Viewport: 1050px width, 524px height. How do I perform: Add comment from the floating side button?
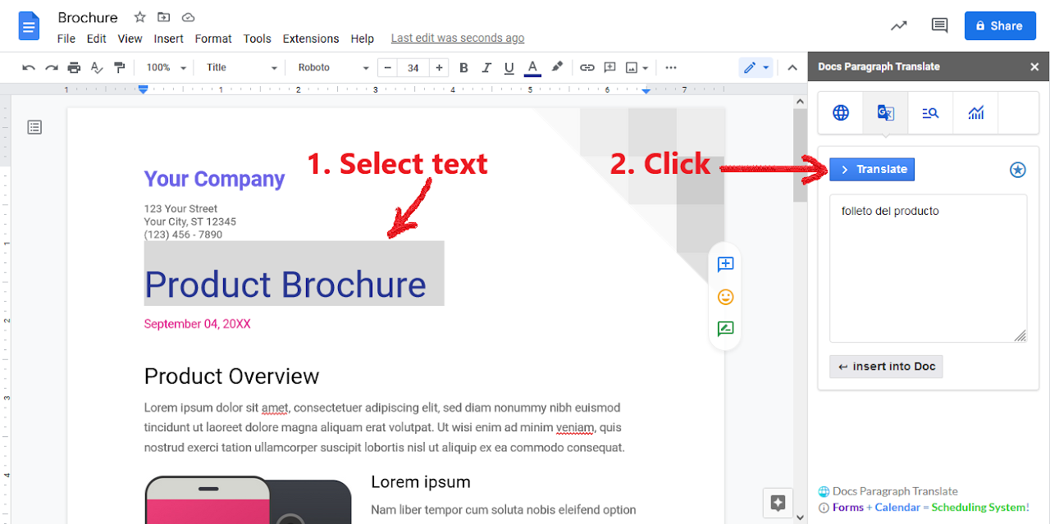(725, 264)
